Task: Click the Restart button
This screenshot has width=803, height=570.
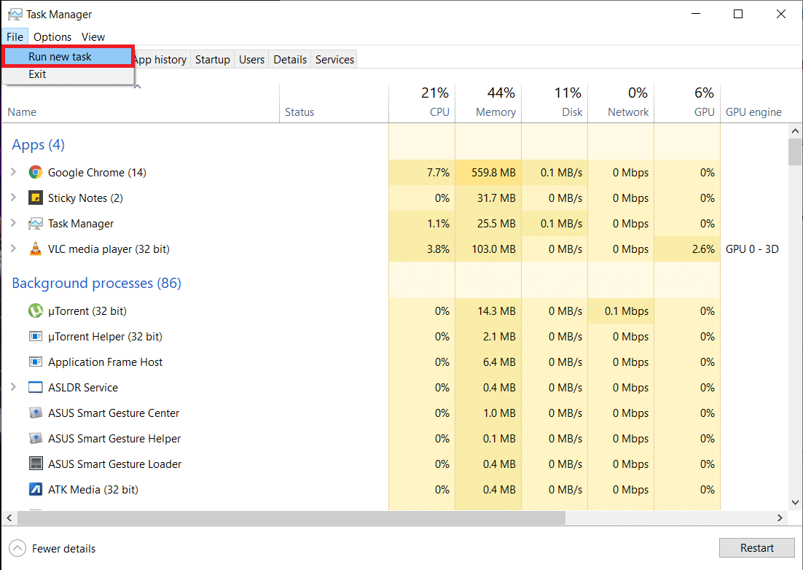Action: 757,548
